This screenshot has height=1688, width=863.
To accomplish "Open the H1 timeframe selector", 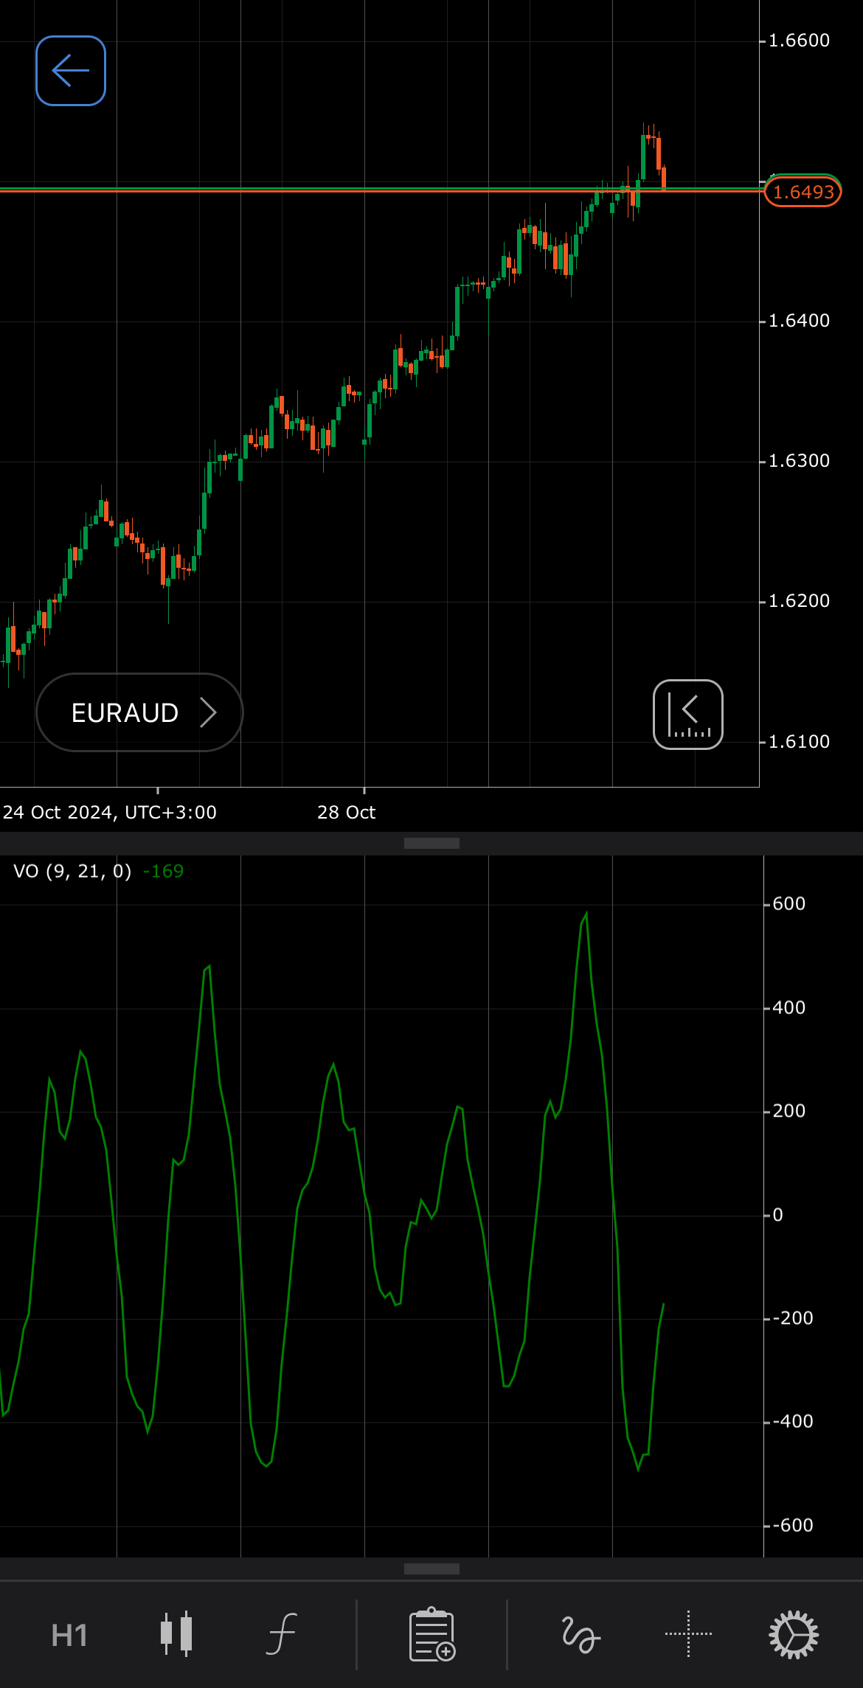I will (69, 1636).
